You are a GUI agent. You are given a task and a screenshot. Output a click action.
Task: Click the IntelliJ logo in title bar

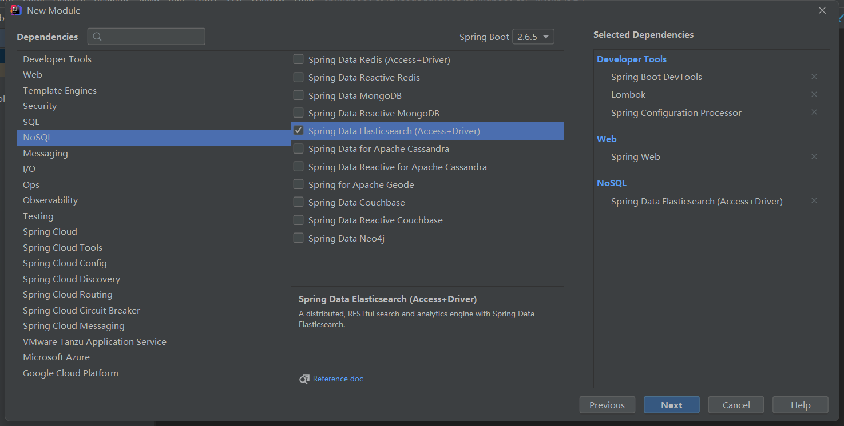[16, 10]
